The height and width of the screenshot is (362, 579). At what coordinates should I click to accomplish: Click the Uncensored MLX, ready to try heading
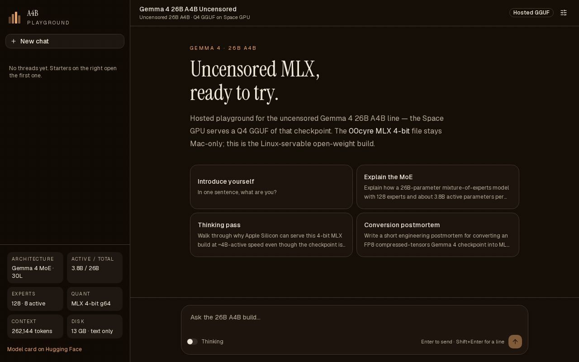pos(255,81)
